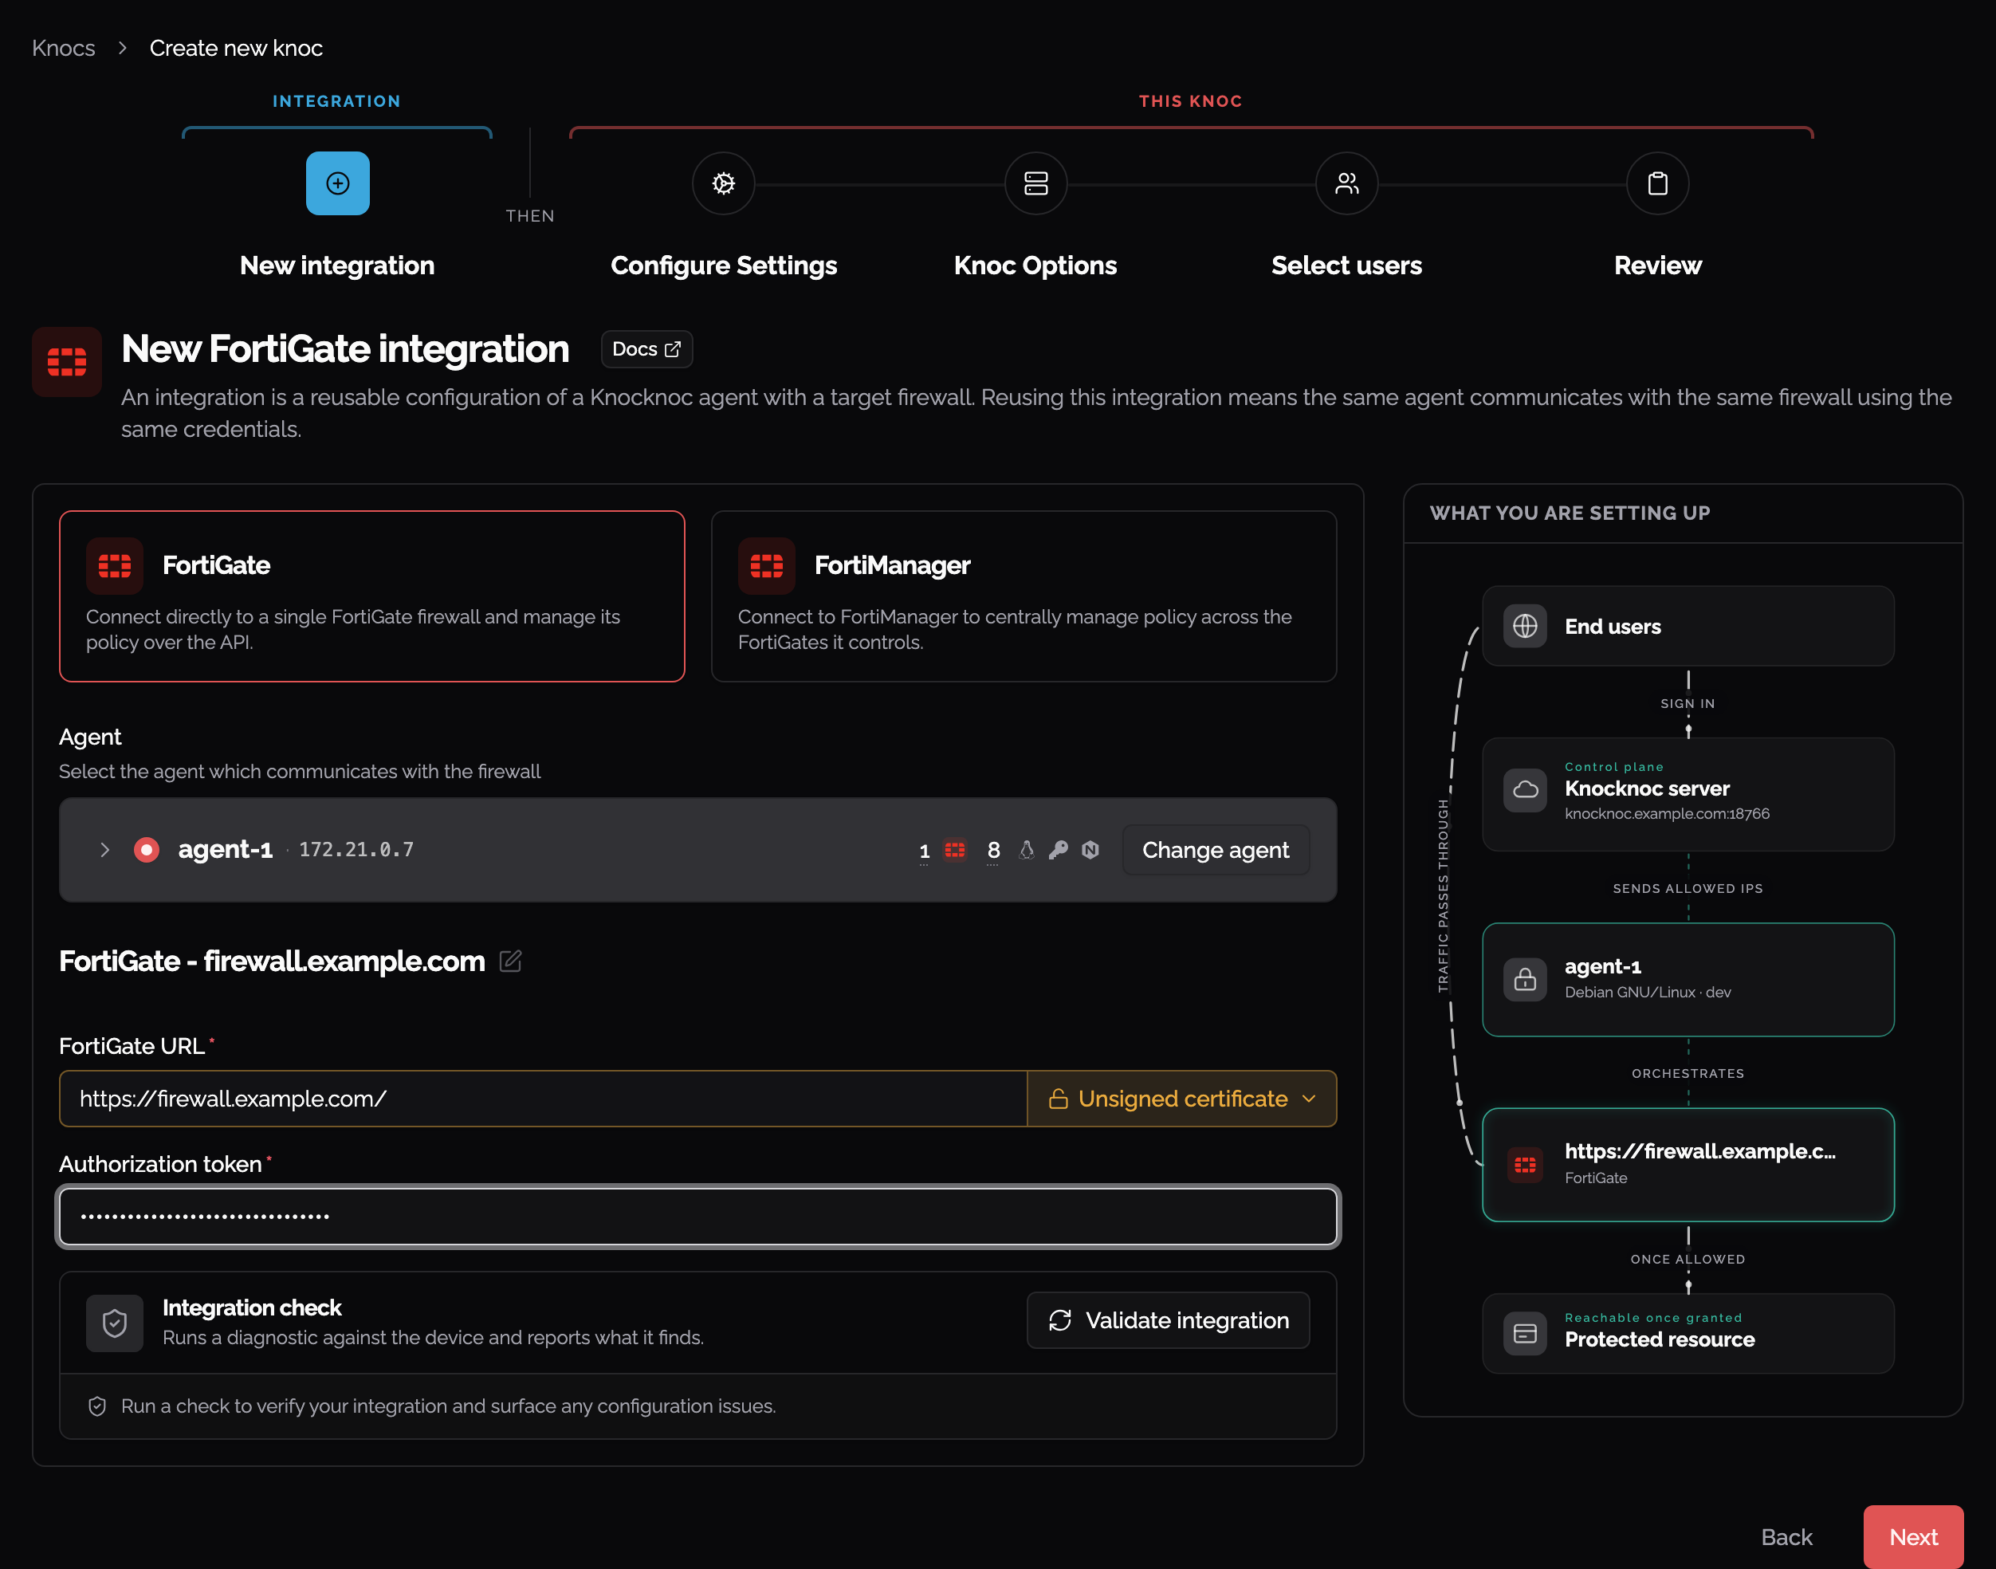Viewport: 1996px width, 1569px height.
Task: Open the Unsigned certificate dropdown
Action: [1182, 1099]
